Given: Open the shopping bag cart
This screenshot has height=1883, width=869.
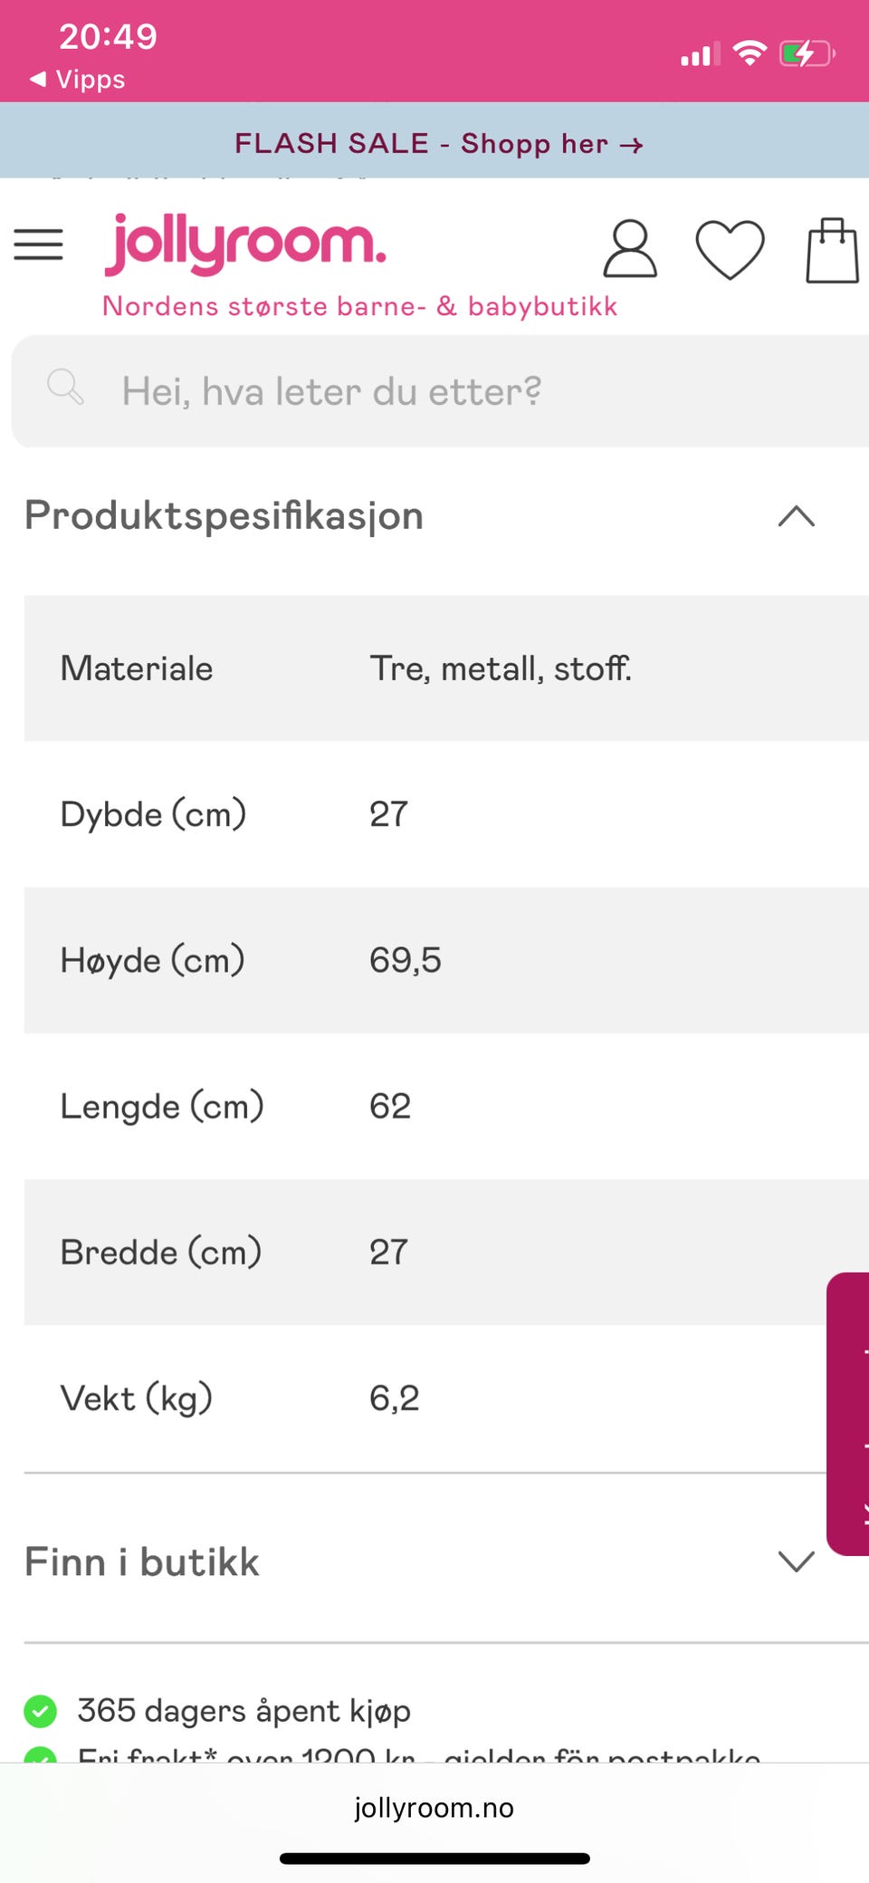Looking at the screenshot, I should [x=832, y=250].
